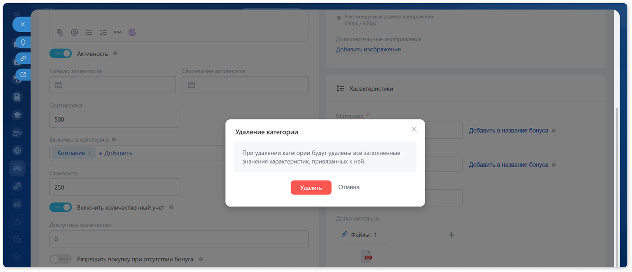The image size is (632, 272).
Task: Close the Удаление категории dialog
Action: tap(414, 129)
